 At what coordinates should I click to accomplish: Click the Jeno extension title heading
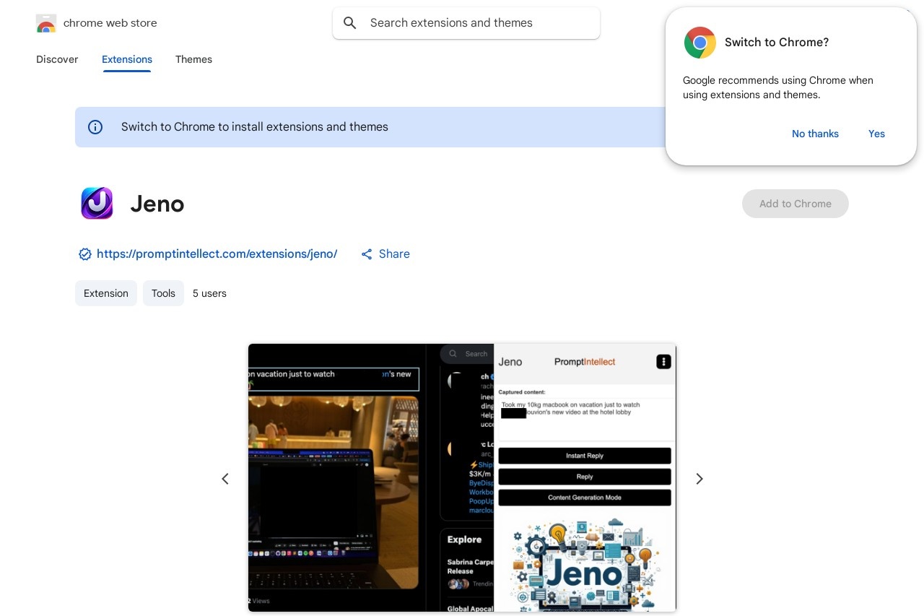[157, 204]
